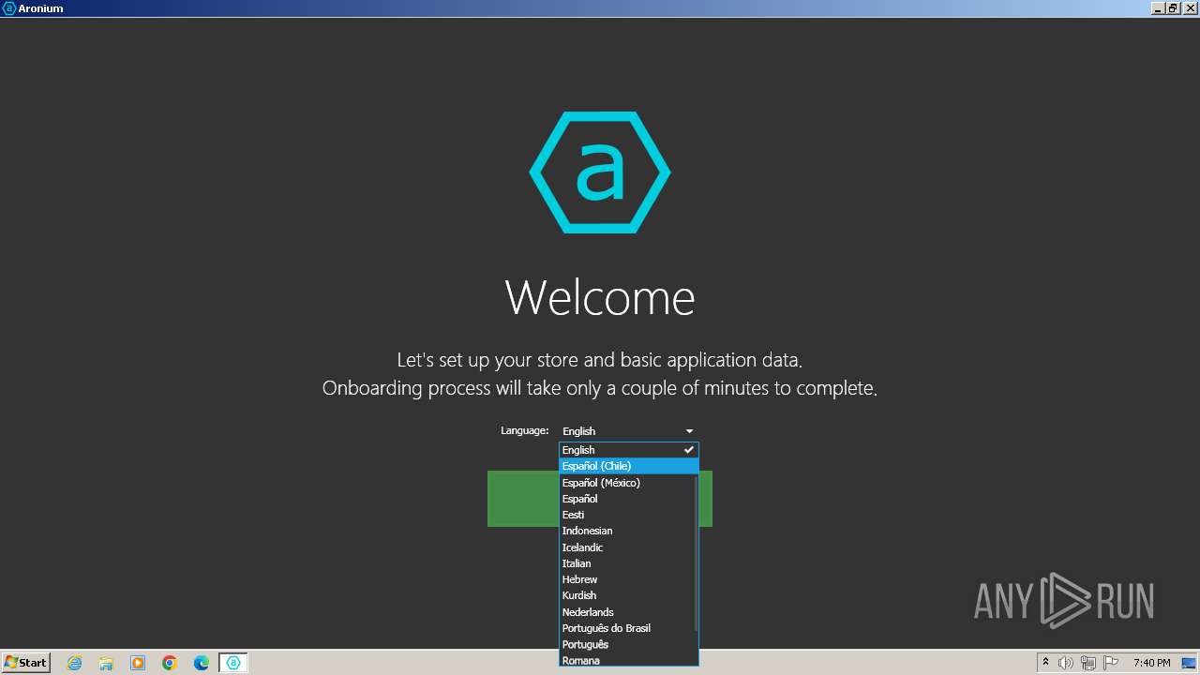The width and height of the screenshot is (1200, 675).
Task: Open the Windows Start menu
Action: tap(26, 663)
